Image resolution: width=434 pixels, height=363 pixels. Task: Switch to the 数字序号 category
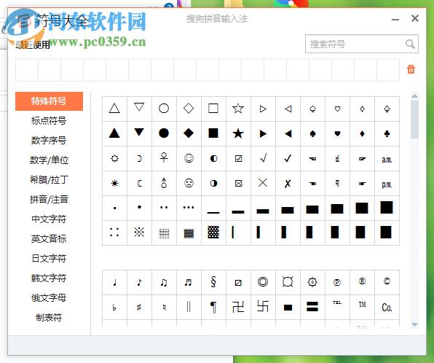coord(49,140)
